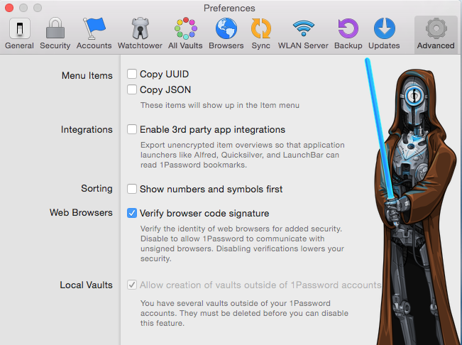
Task: Check Show numbers and symbols first
Action: pos(132,189)
